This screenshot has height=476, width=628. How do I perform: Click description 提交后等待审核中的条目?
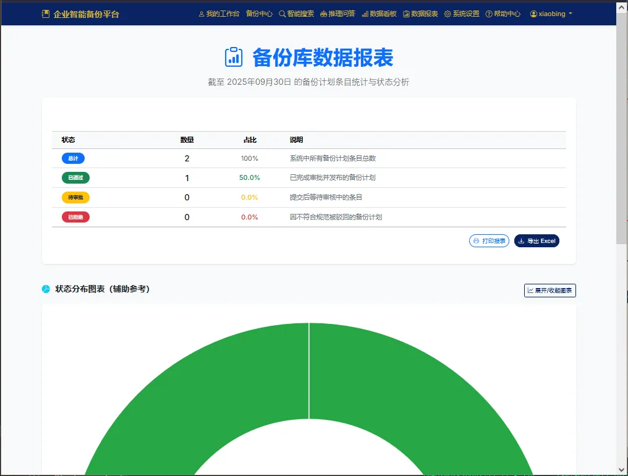(326, 197)
